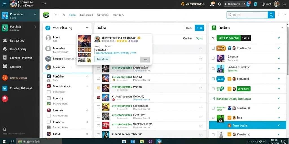Viewport: 289px width, 144px height.
Task: Switch the orange toggle in right panel
Action: pos(221,48)
